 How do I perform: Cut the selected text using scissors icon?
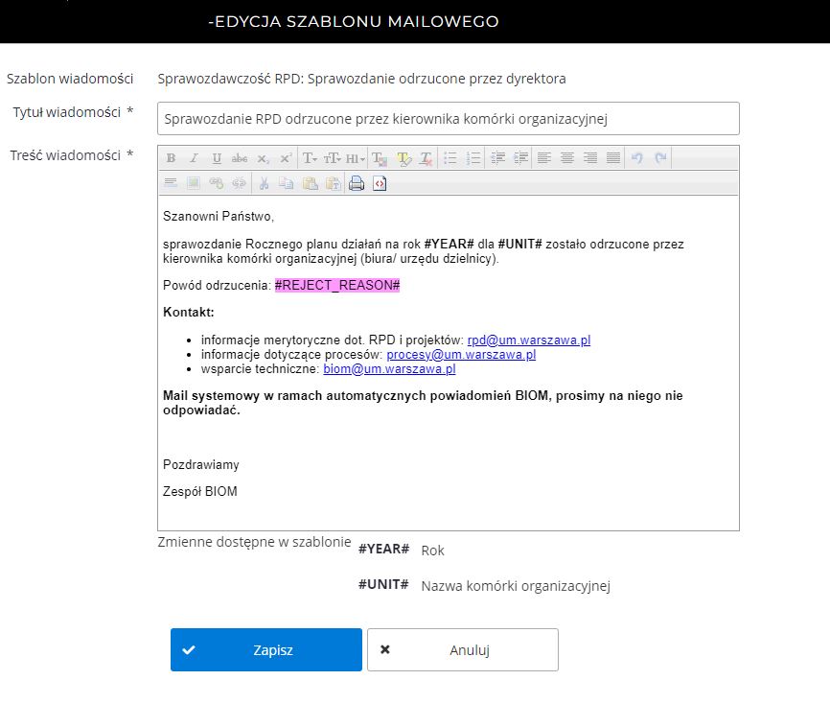click(264, 183)
